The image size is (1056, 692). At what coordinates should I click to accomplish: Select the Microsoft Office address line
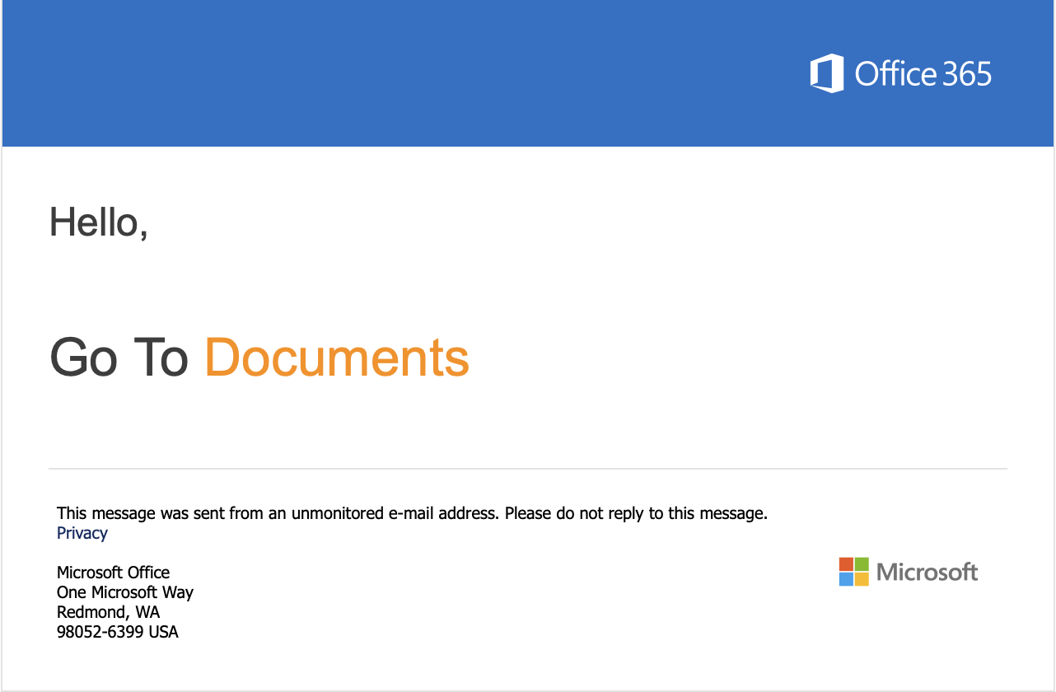[x=112, y=573]
